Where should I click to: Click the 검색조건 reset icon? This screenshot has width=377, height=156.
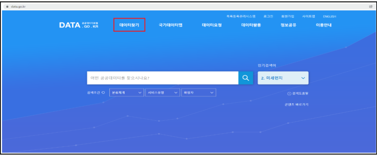tap(103, 92)
